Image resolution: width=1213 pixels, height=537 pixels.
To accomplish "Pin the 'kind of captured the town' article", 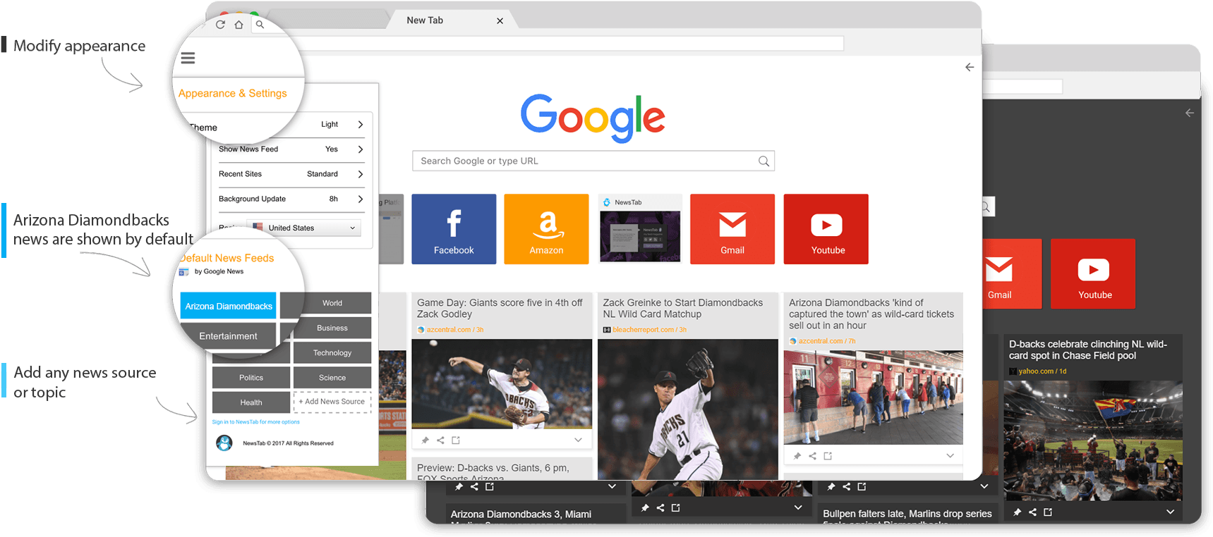I will click(797, 456).
